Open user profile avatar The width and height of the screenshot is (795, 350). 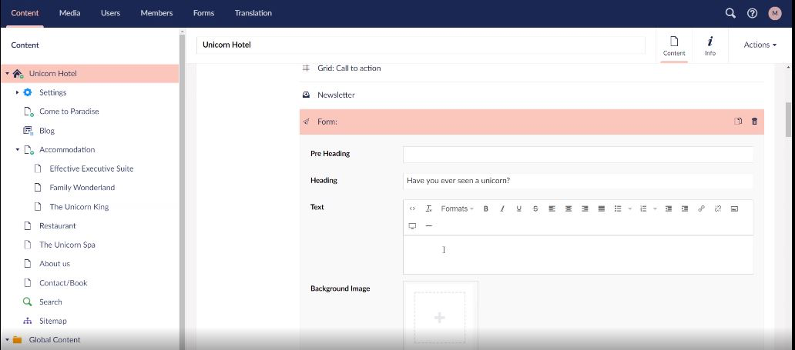tap(775, 13)
